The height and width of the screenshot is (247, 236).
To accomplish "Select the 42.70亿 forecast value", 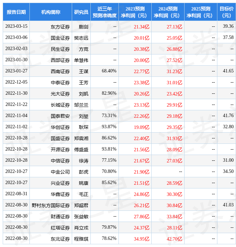I will pos(174,239).
